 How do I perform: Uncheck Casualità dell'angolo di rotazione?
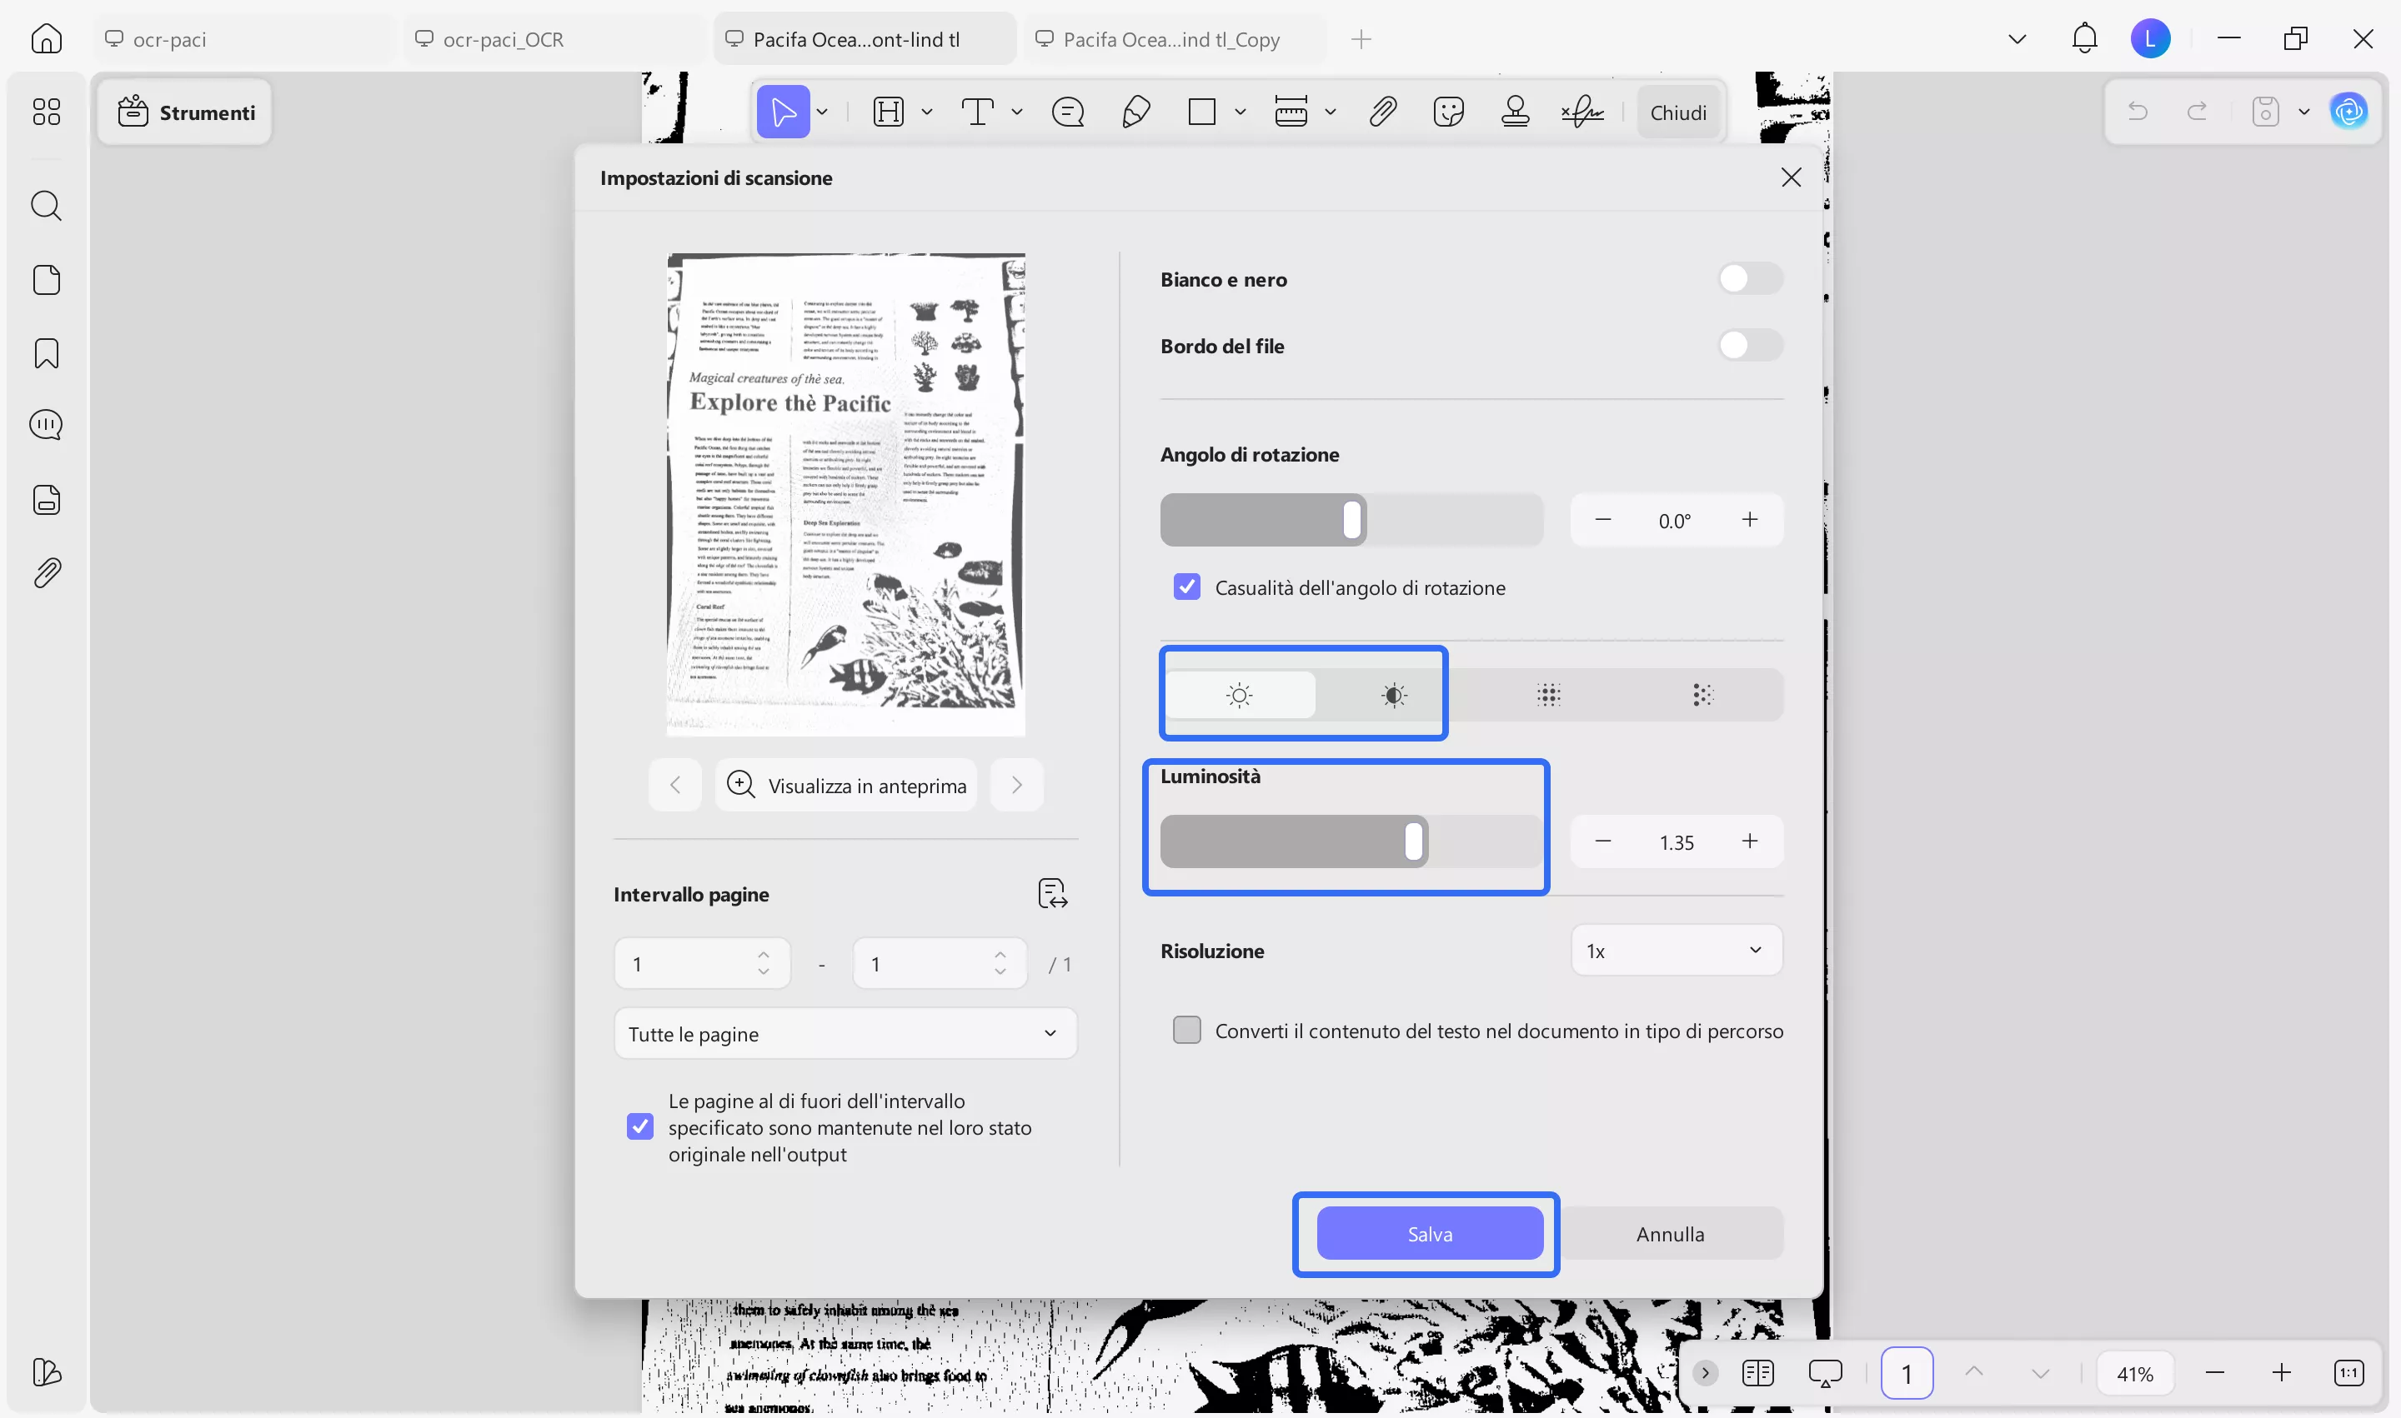(1185, 587)
